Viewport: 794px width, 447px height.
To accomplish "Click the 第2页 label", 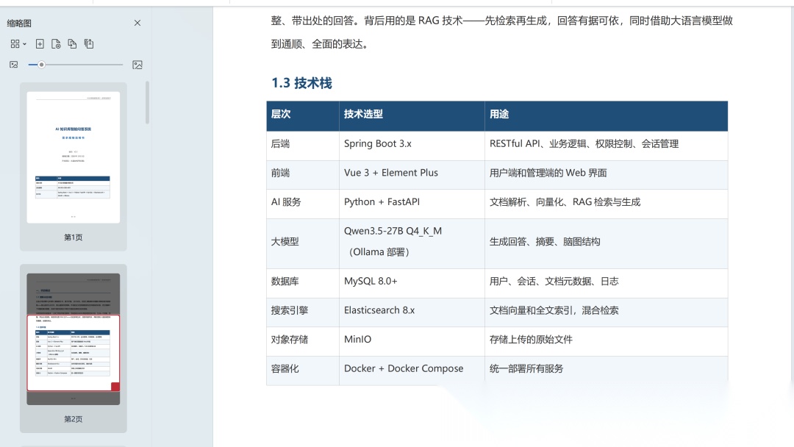I will [74, 419].
